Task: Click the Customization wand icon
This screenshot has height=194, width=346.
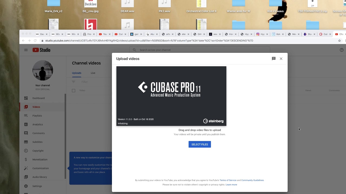Action: coord(26,168)
